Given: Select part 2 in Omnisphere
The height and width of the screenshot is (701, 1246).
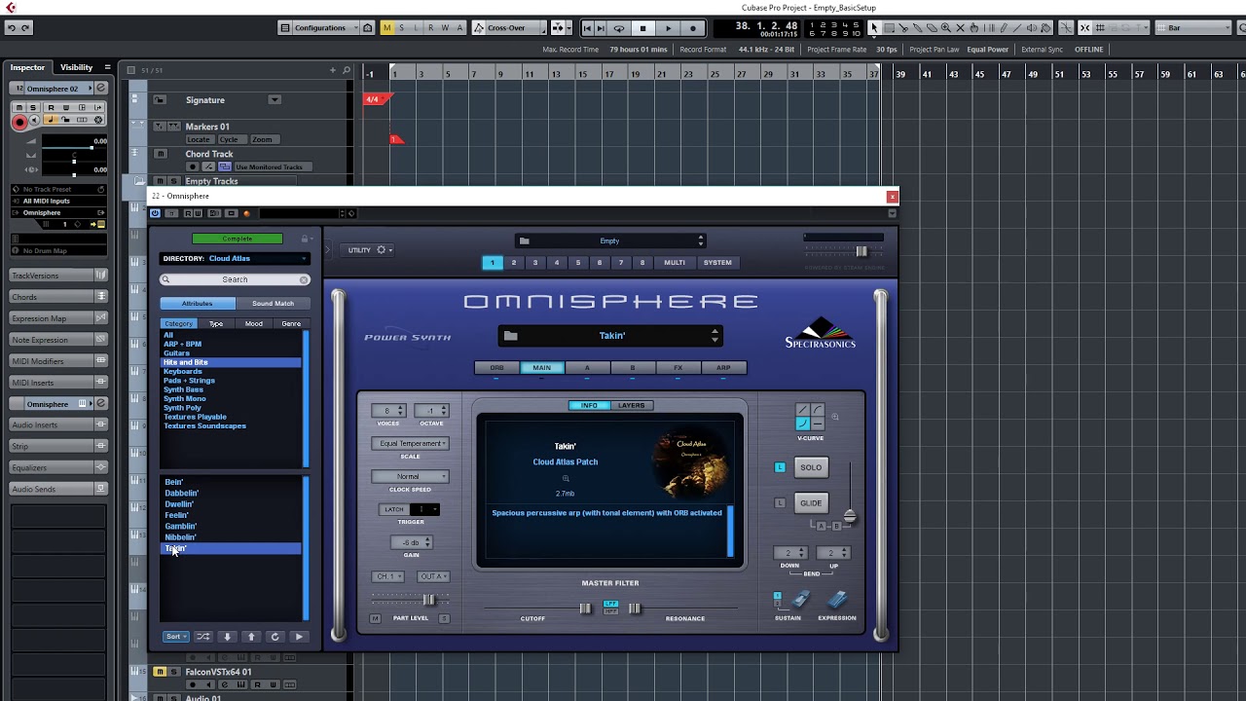Looking at the screenshot, I should pos(514,262).
